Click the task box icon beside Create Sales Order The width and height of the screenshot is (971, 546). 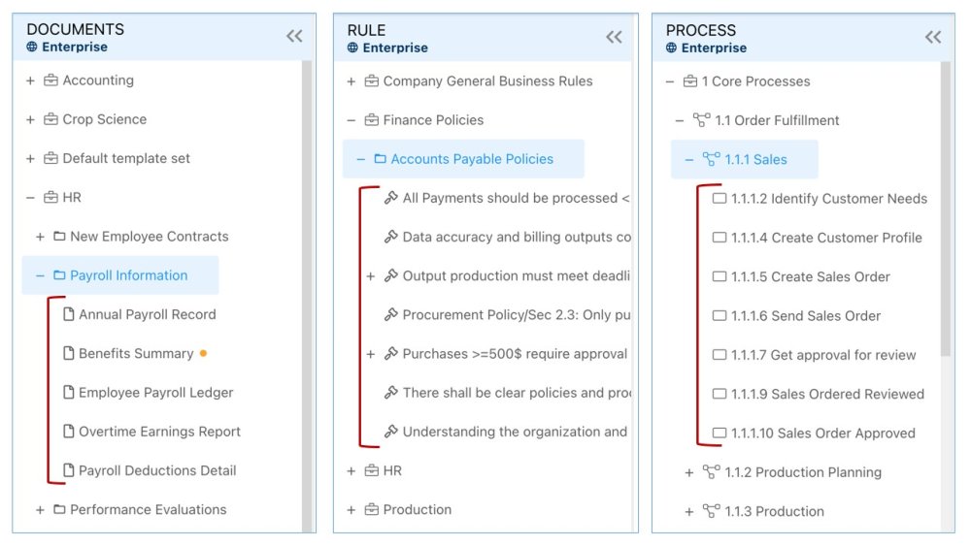720,277
